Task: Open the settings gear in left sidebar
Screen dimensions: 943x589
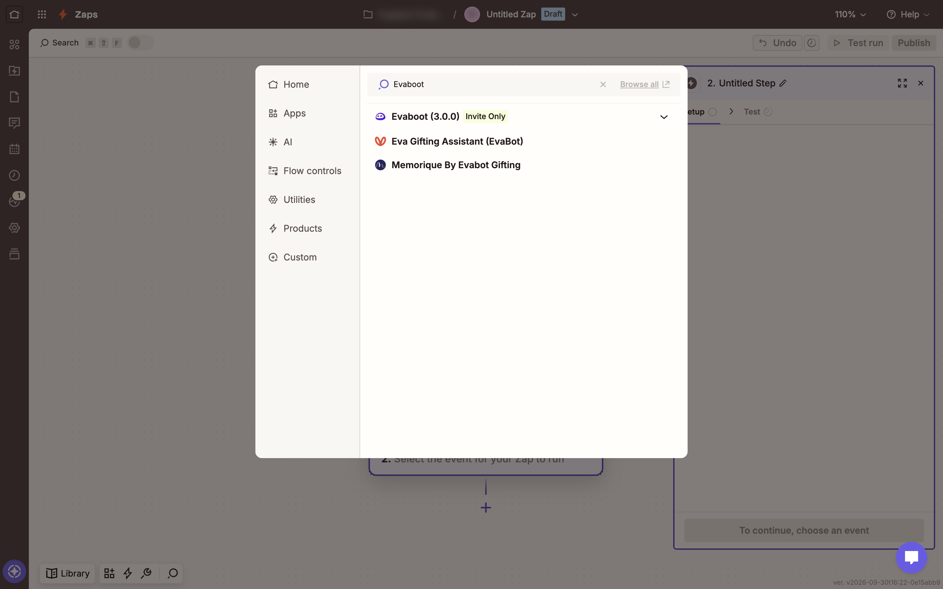Action: [14, 227]
